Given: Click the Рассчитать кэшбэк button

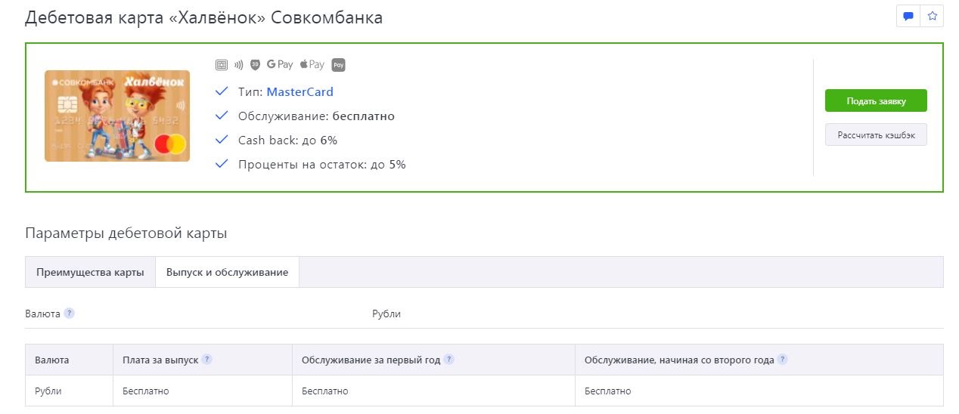Looking at the screenshot, I should point(876,135).
